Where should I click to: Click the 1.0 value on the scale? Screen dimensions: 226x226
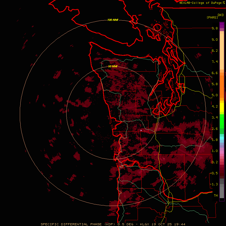215,151
